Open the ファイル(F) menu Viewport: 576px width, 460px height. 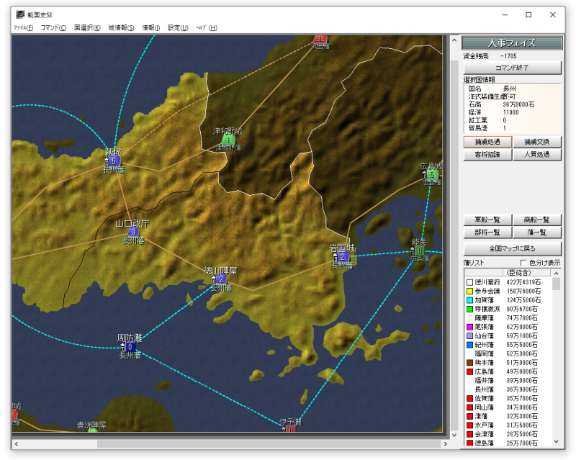point(24,28)
